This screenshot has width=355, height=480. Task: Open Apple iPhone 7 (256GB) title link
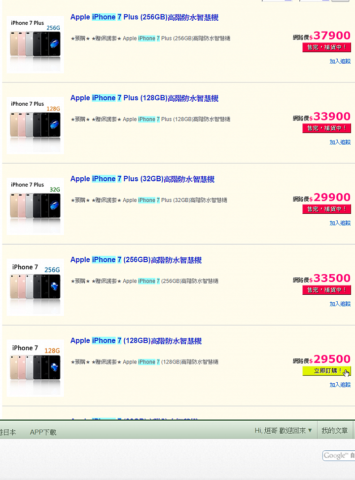coord(136,260)
